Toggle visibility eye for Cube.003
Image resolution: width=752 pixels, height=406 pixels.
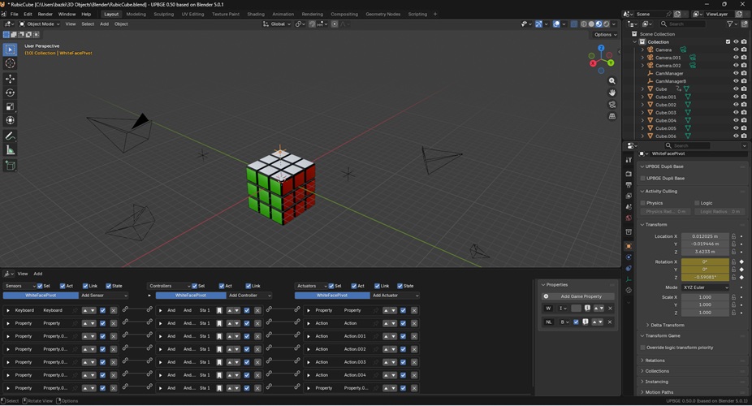point(736,113)
